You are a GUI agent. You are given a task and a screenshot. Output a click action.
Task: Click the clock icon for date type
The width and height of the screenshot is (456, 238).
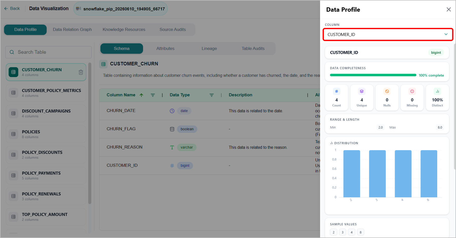pyautogui.click(x=172, y=111)
